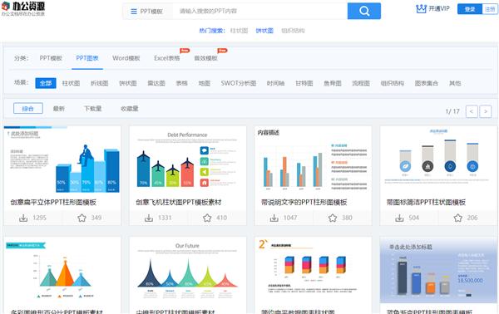Click hot search keyword 柱状图
The image size is (499, 314).
pos(239,31)
